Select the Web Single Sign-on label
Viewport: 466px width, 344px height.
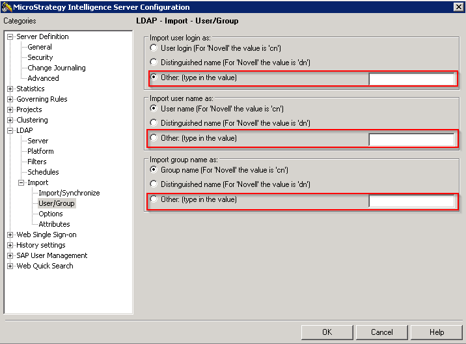pyautogui.click(x=46, y=235)
